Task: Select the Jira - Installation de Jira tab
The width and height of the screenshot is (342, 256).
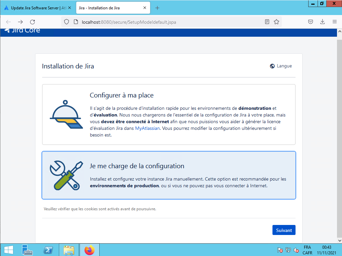Action: [113, 8]
